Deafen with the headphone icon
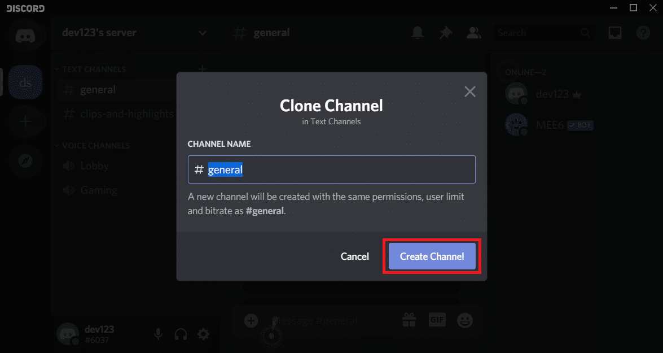Screen dimensions: 663x353 click(181, 334)
